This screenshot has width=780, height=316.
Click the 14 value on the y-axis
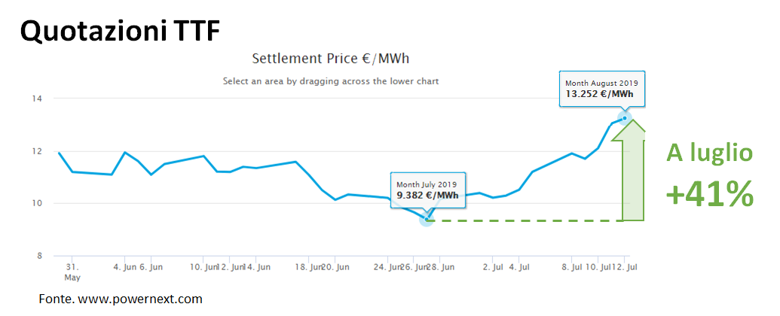(36, 99)
